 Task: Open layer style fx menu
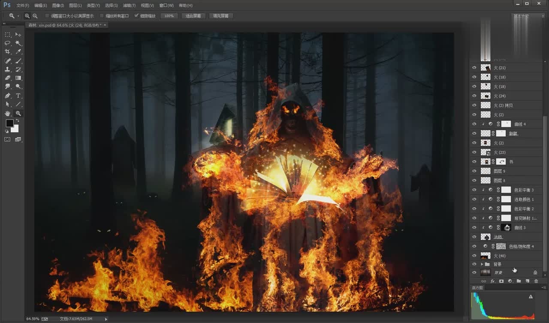[x=493, y=281]
